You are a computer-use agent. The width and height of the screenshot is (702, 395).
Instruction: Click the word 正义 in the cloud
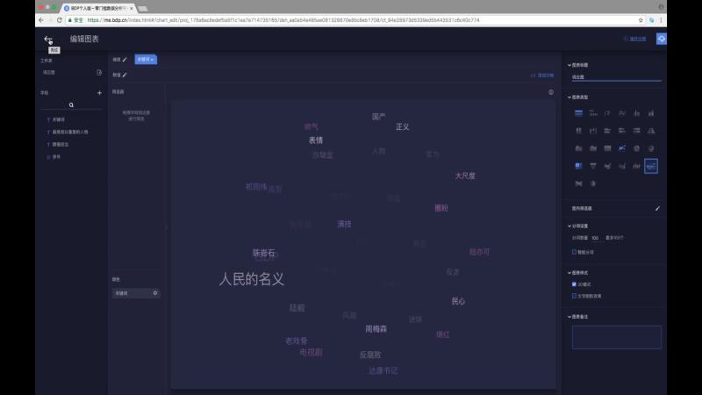coord(403,126)
